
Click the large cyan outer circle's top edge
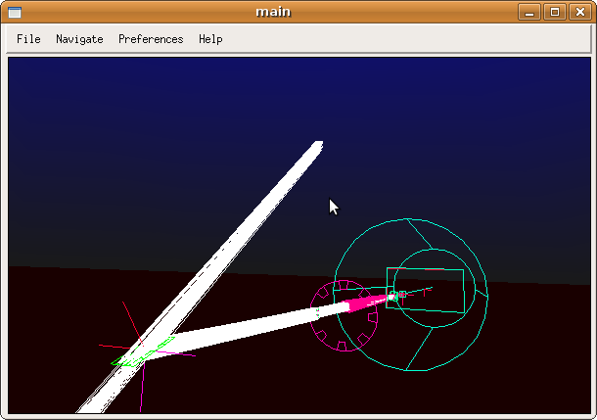[411, 220]
